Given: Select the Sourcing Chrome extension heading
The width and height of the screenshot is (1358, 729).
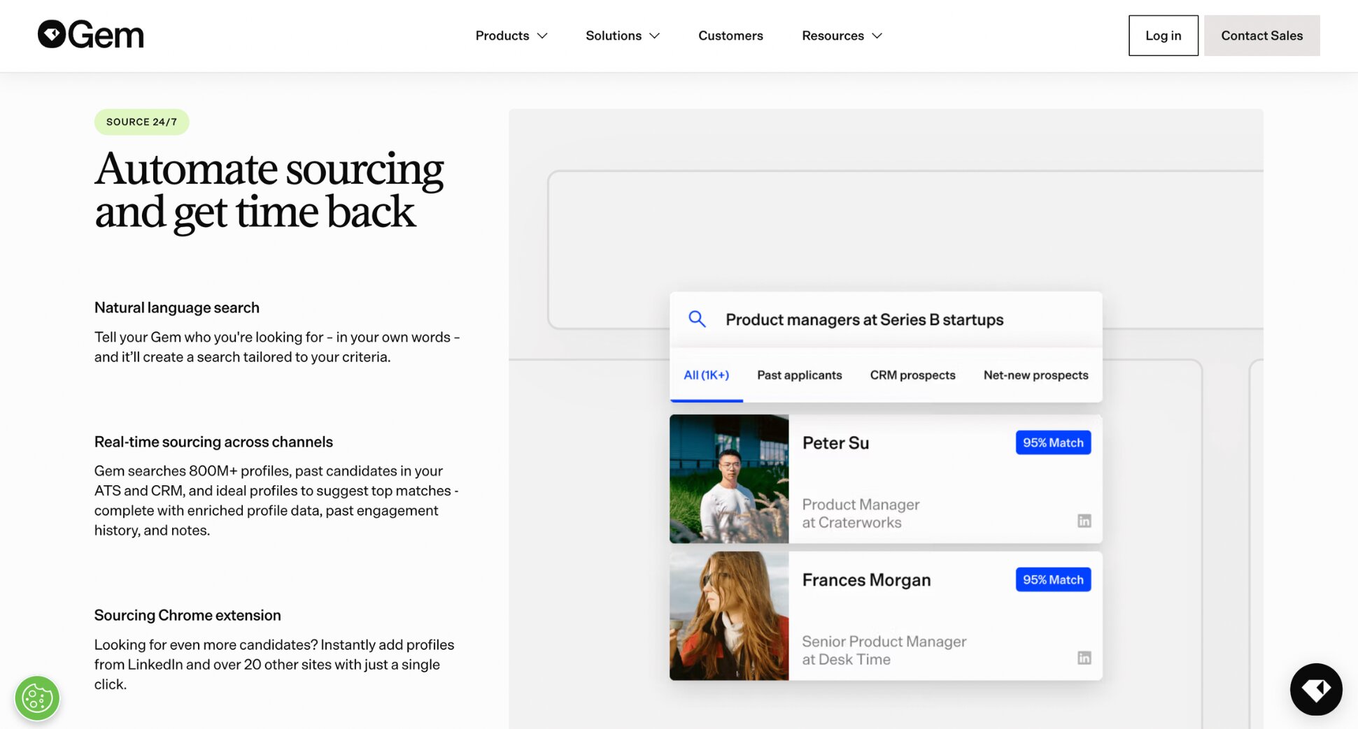Looking at the screenshot, I should [188, 615].
